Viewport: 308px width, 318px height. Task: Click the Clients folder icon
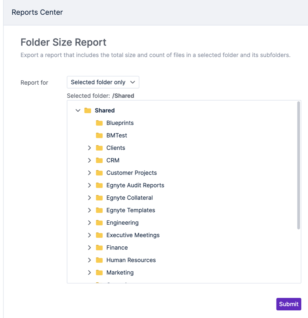[99, 148]
